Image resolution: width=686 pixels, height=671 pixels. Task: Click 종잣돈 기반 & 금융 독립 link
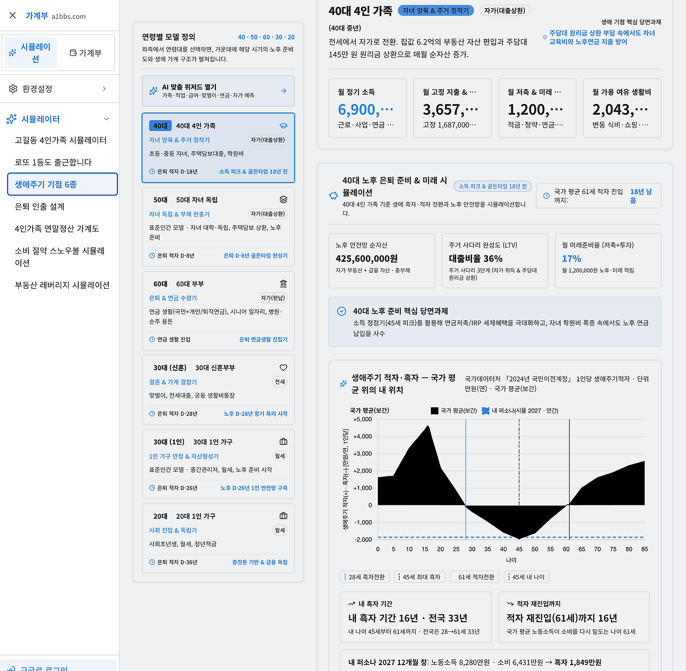click(260, 562)
